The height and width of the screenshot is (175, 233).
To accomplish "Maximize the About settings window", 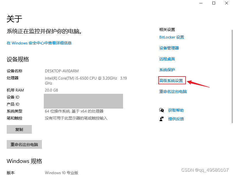I will pos(214,3).
